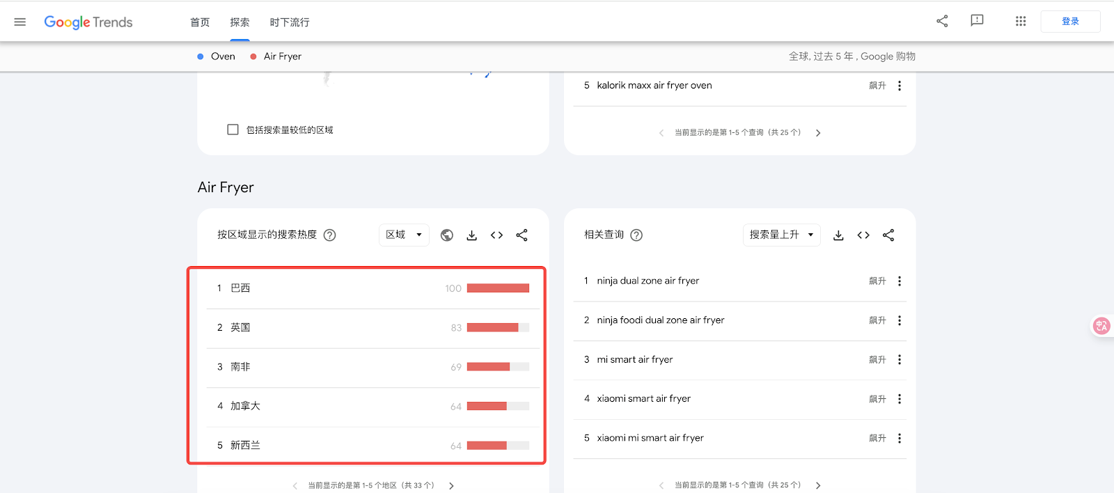
Task: Click the Google Trends logo
Action: (88, 22)
